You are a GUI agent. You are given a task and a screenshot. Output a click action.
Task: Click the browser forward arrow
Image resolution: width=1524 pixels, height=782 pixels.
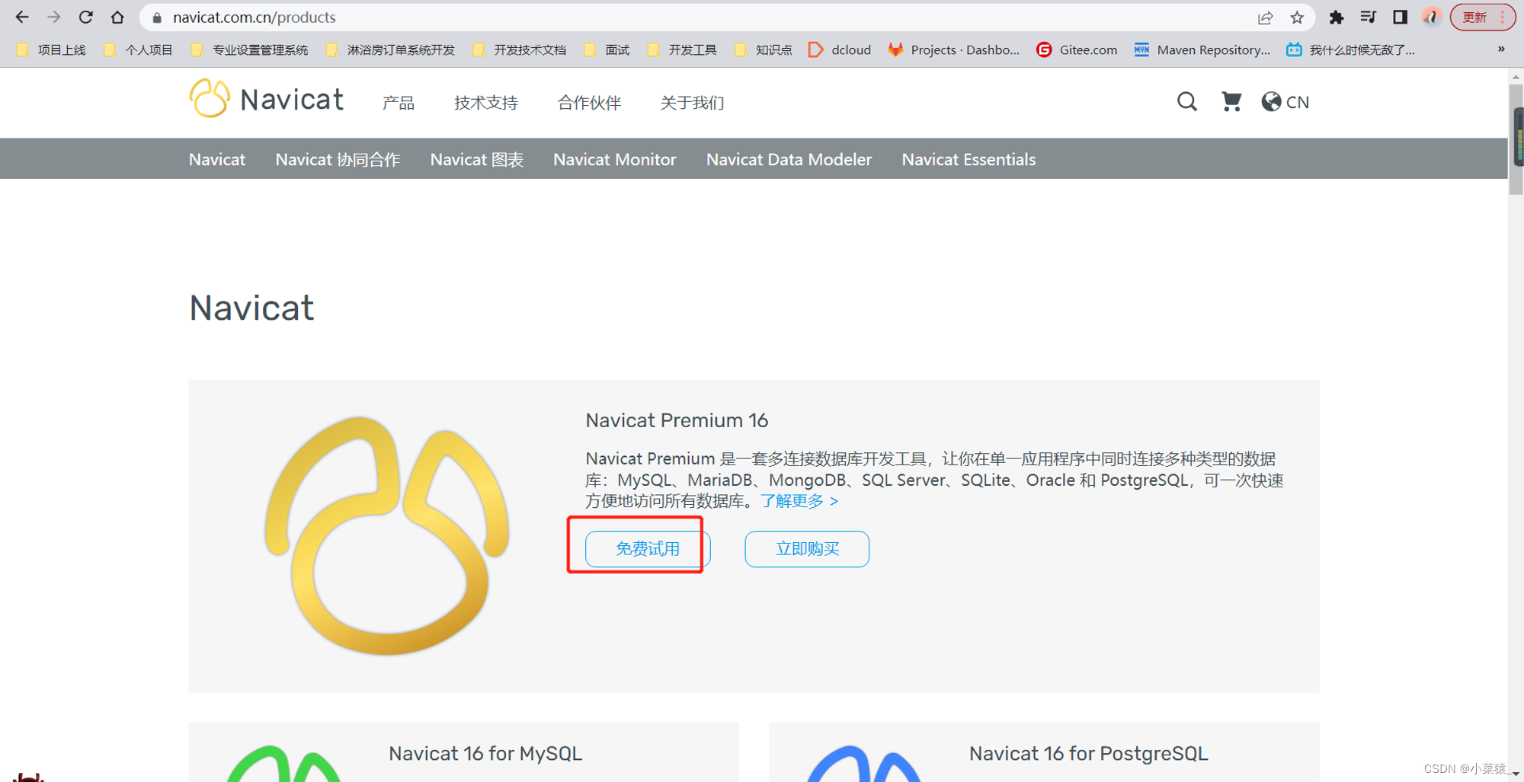53,17
